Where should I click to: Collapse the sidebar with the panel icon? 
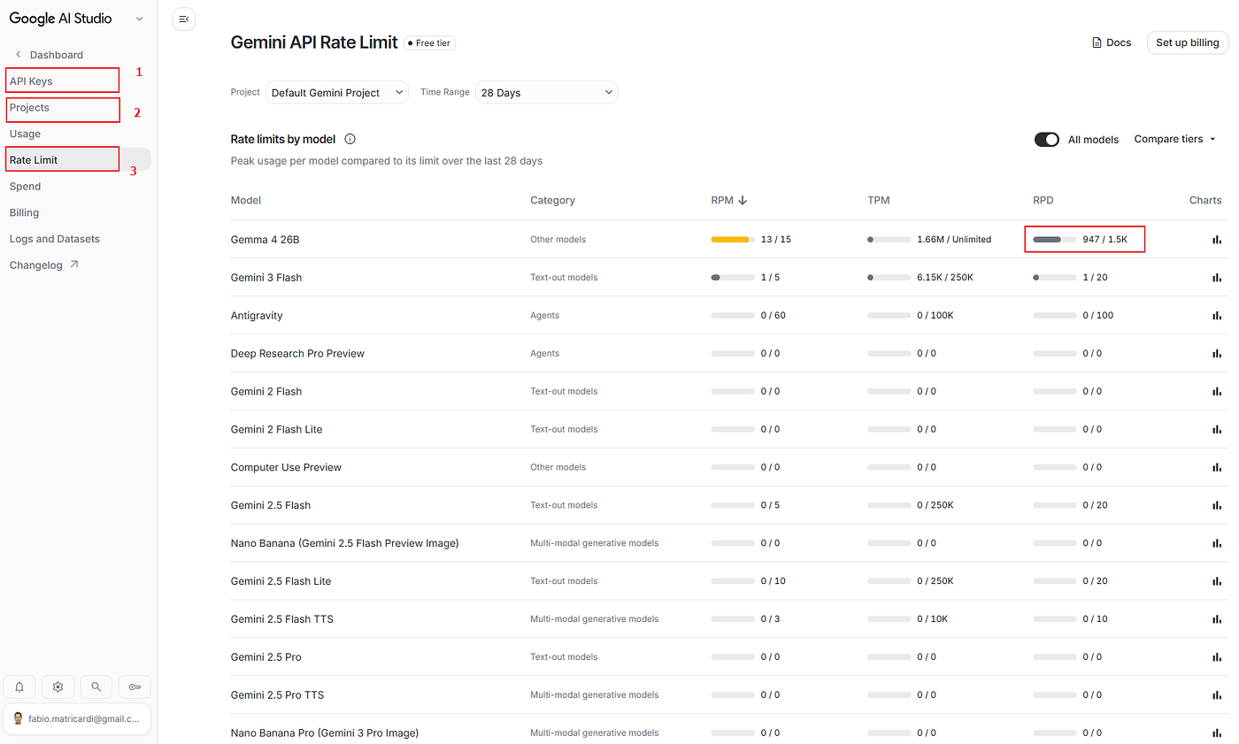click(x=184, y=19)
